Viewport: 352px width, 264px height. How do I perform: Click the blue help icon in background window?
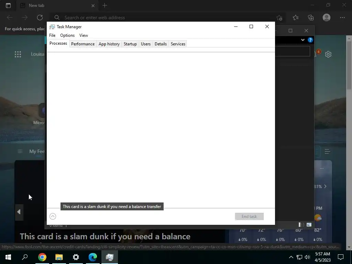tap(310, 40)
